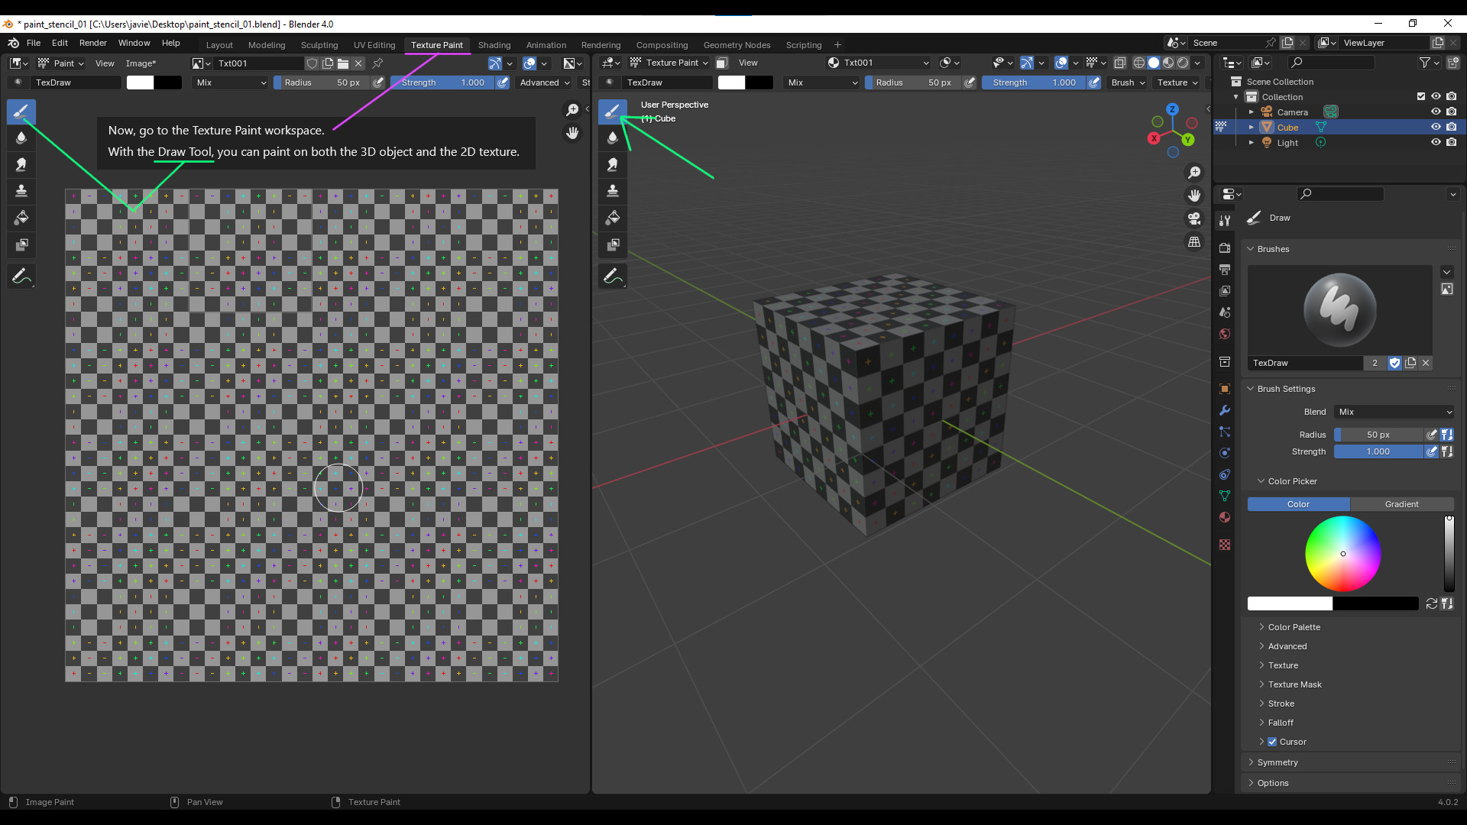Expand the Falloff section
Screen dimensions: 1467x825
tap(1281, 723)
